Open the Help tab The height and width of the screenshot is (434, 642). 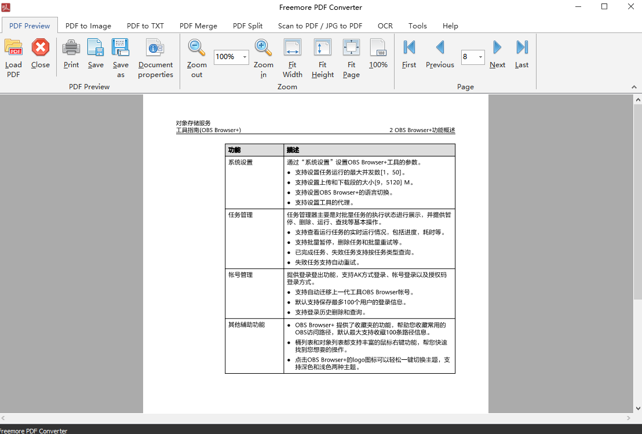pyautogui.click(x=450, y=26)
